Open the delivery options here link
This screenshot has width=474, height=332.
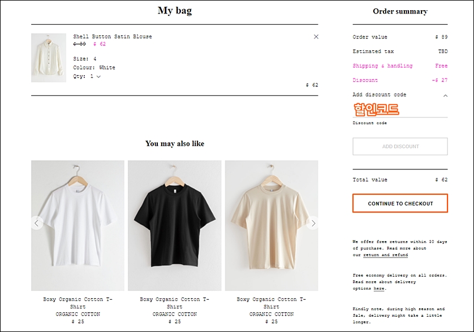[379, 289]
